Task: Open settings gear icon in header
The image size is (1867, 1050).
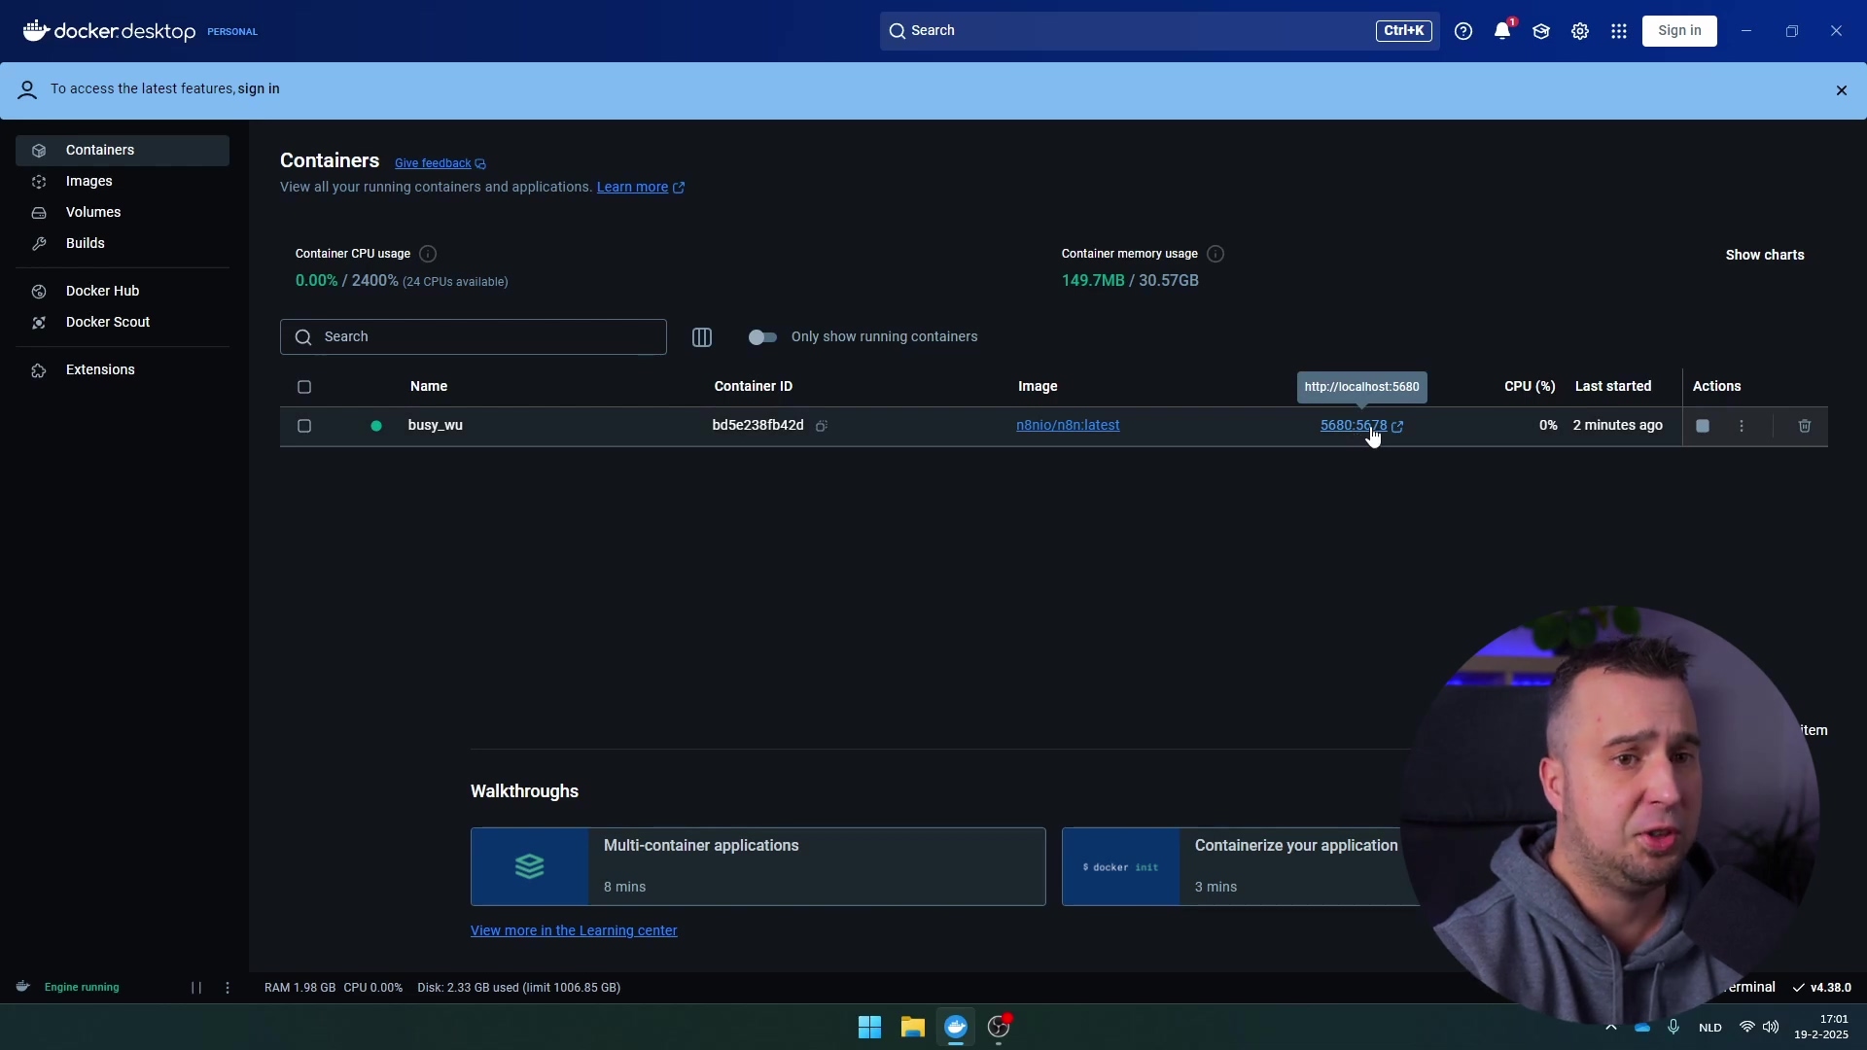Action: click(1580, 31)
